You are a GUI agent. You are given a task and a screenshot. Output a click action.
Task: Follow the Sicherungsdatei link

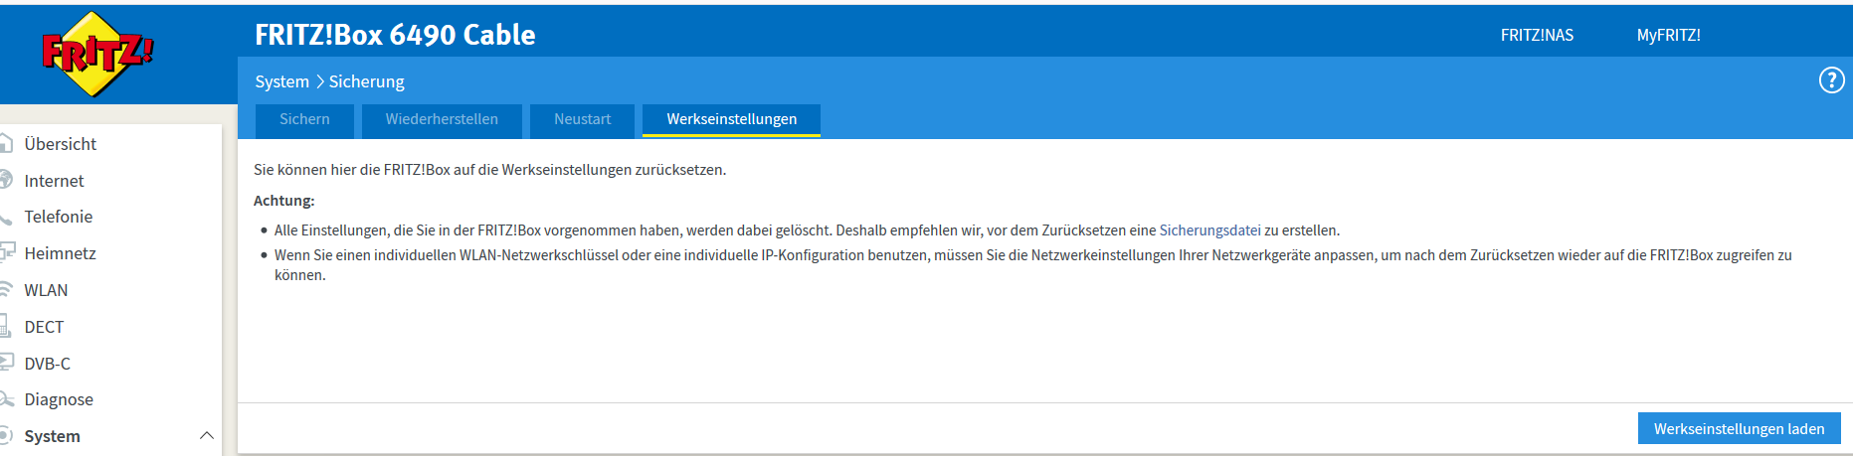1209,230
